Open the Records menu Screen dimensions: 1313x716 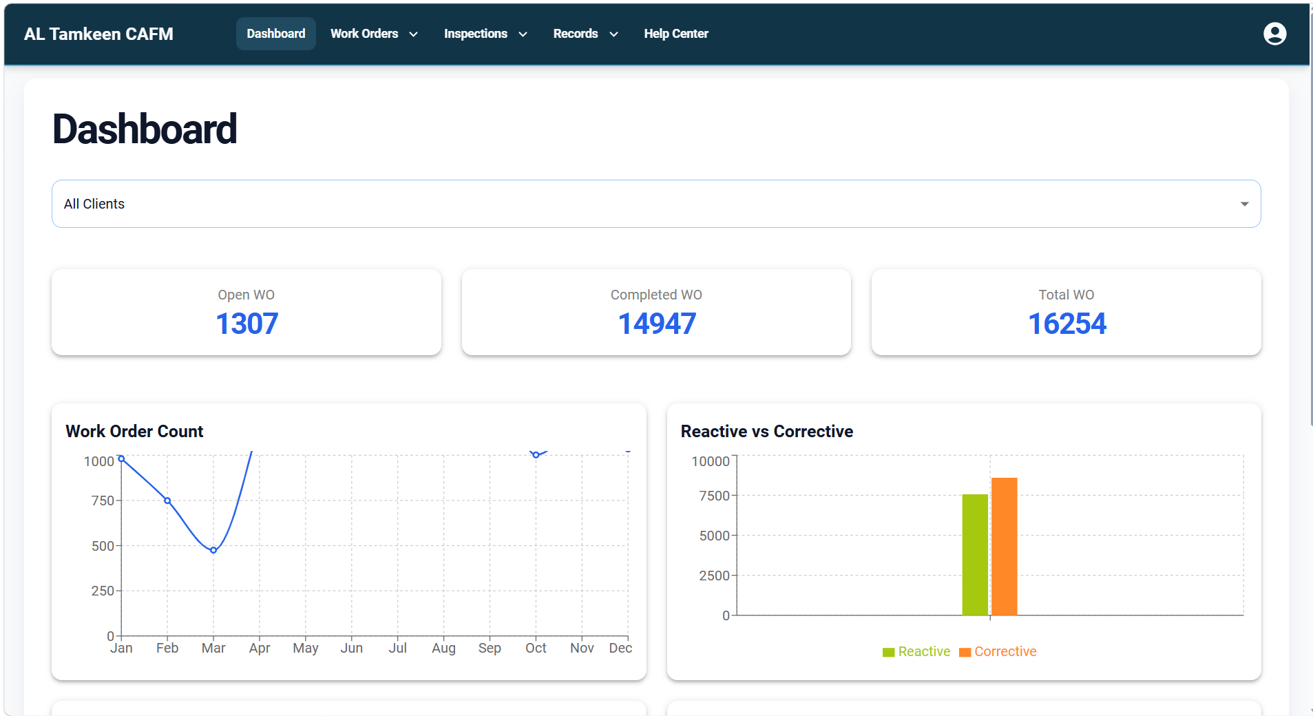585,34
